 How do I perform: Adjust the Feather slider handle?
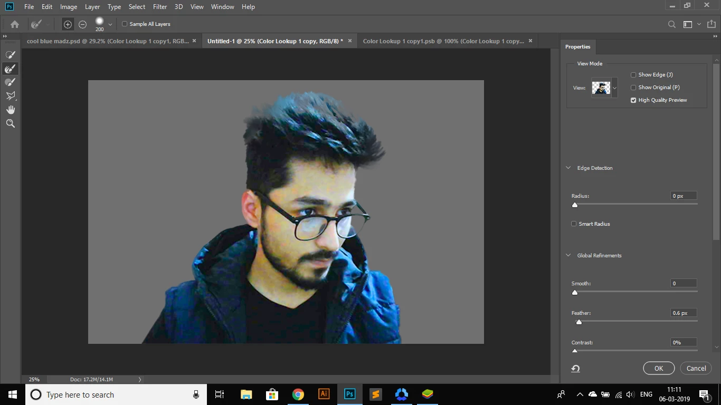pos(578,322)
